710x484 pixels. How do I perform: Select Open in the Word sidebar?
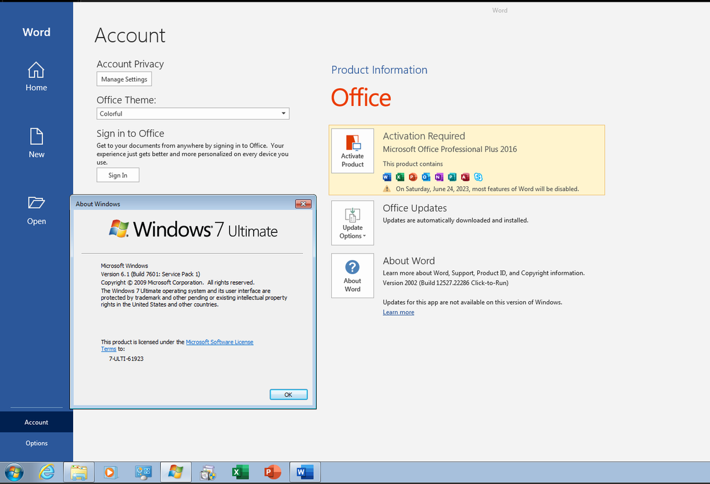click(x=36, y=211)
